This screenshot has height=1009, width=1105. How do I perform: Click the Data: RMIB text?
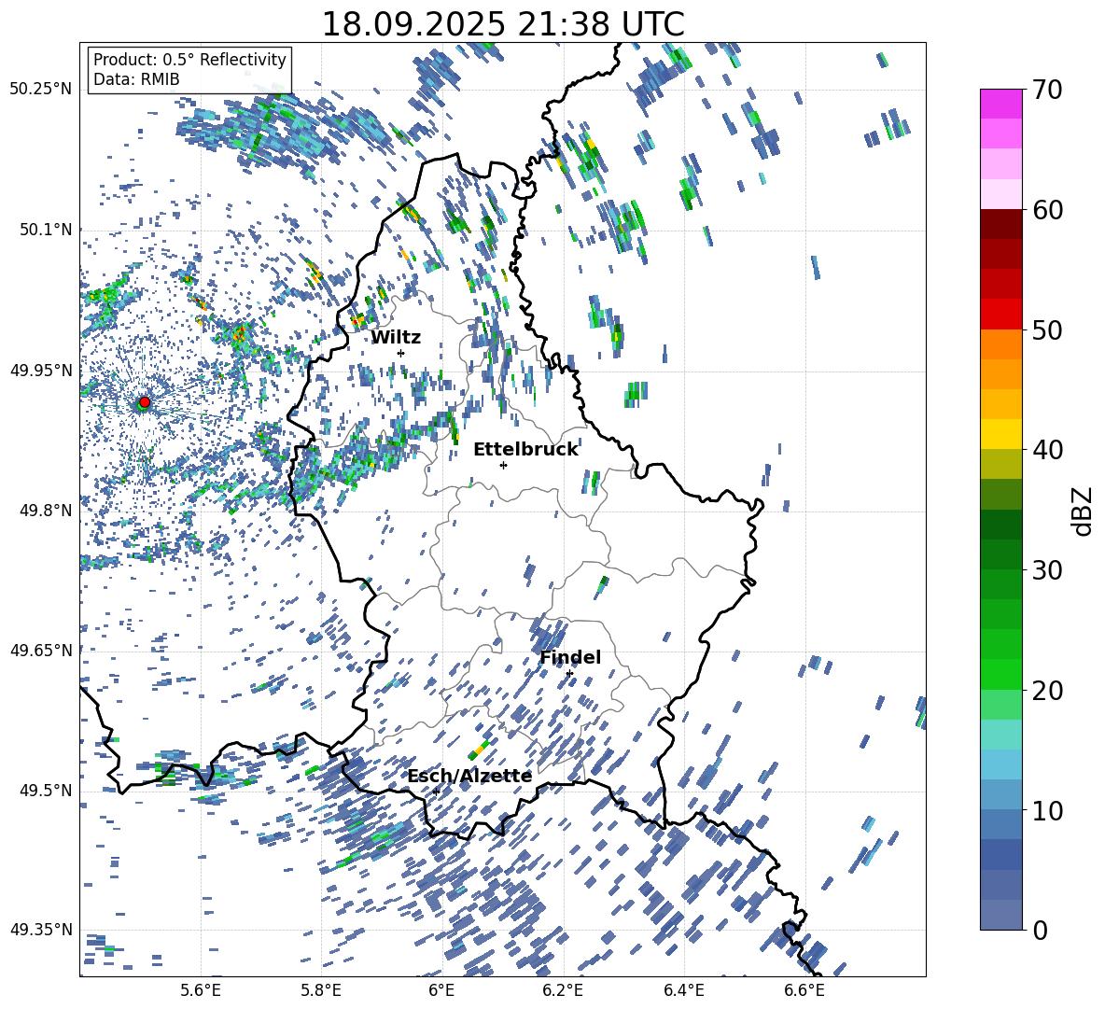136,79
